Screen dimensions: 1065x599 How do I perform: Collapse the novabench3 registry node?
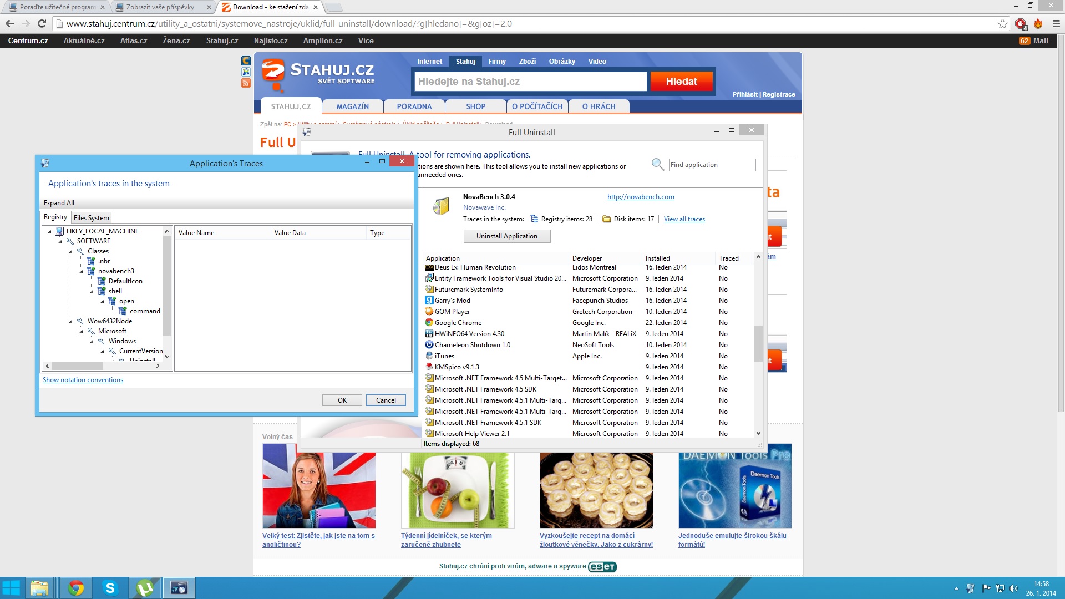tap(81, 272)
